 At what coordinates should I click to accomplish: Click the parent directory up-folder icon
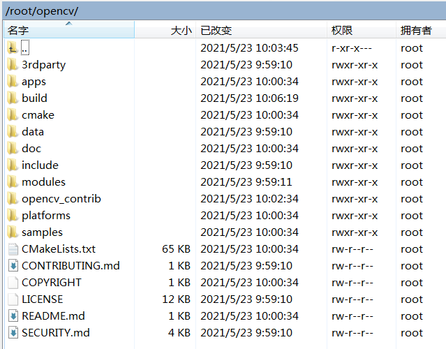13,47
